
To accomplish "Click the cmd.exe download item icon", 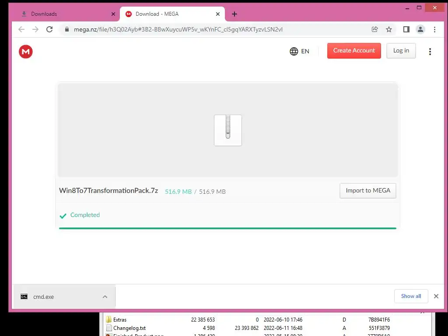I will click(x=24, y=297).
